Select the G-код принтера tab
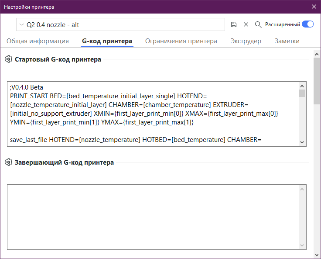Viewport: 321px width, 259px height. click(107, 41)
